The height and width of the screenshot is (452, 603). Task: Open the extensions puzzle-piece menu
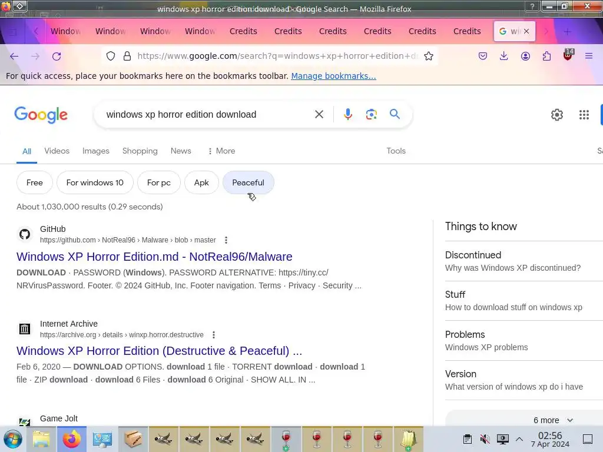pyautogui.click(x=546, y=56)
